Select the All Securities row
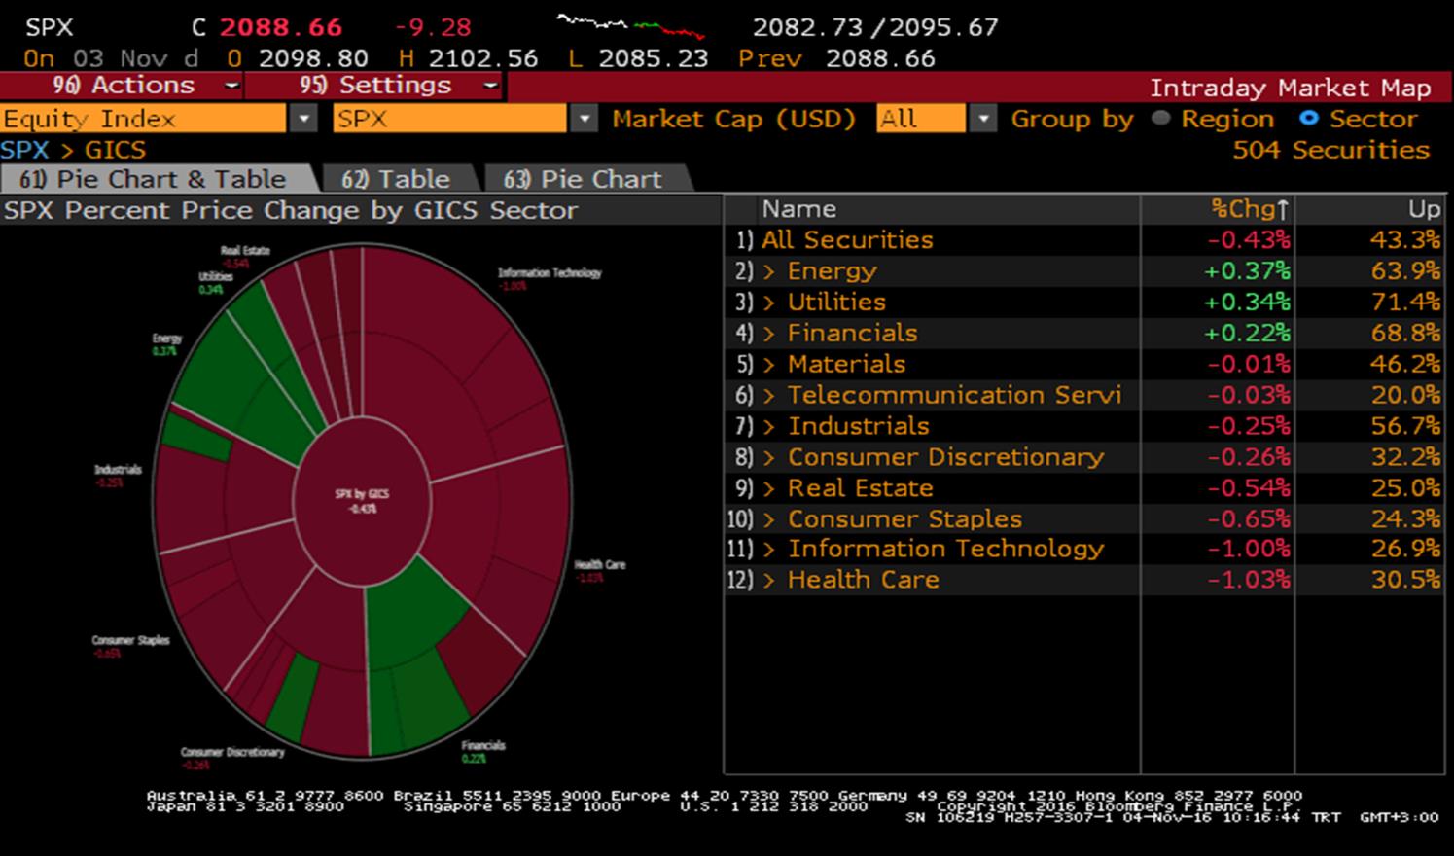The image size is (1454, 856). [1082, 240]
